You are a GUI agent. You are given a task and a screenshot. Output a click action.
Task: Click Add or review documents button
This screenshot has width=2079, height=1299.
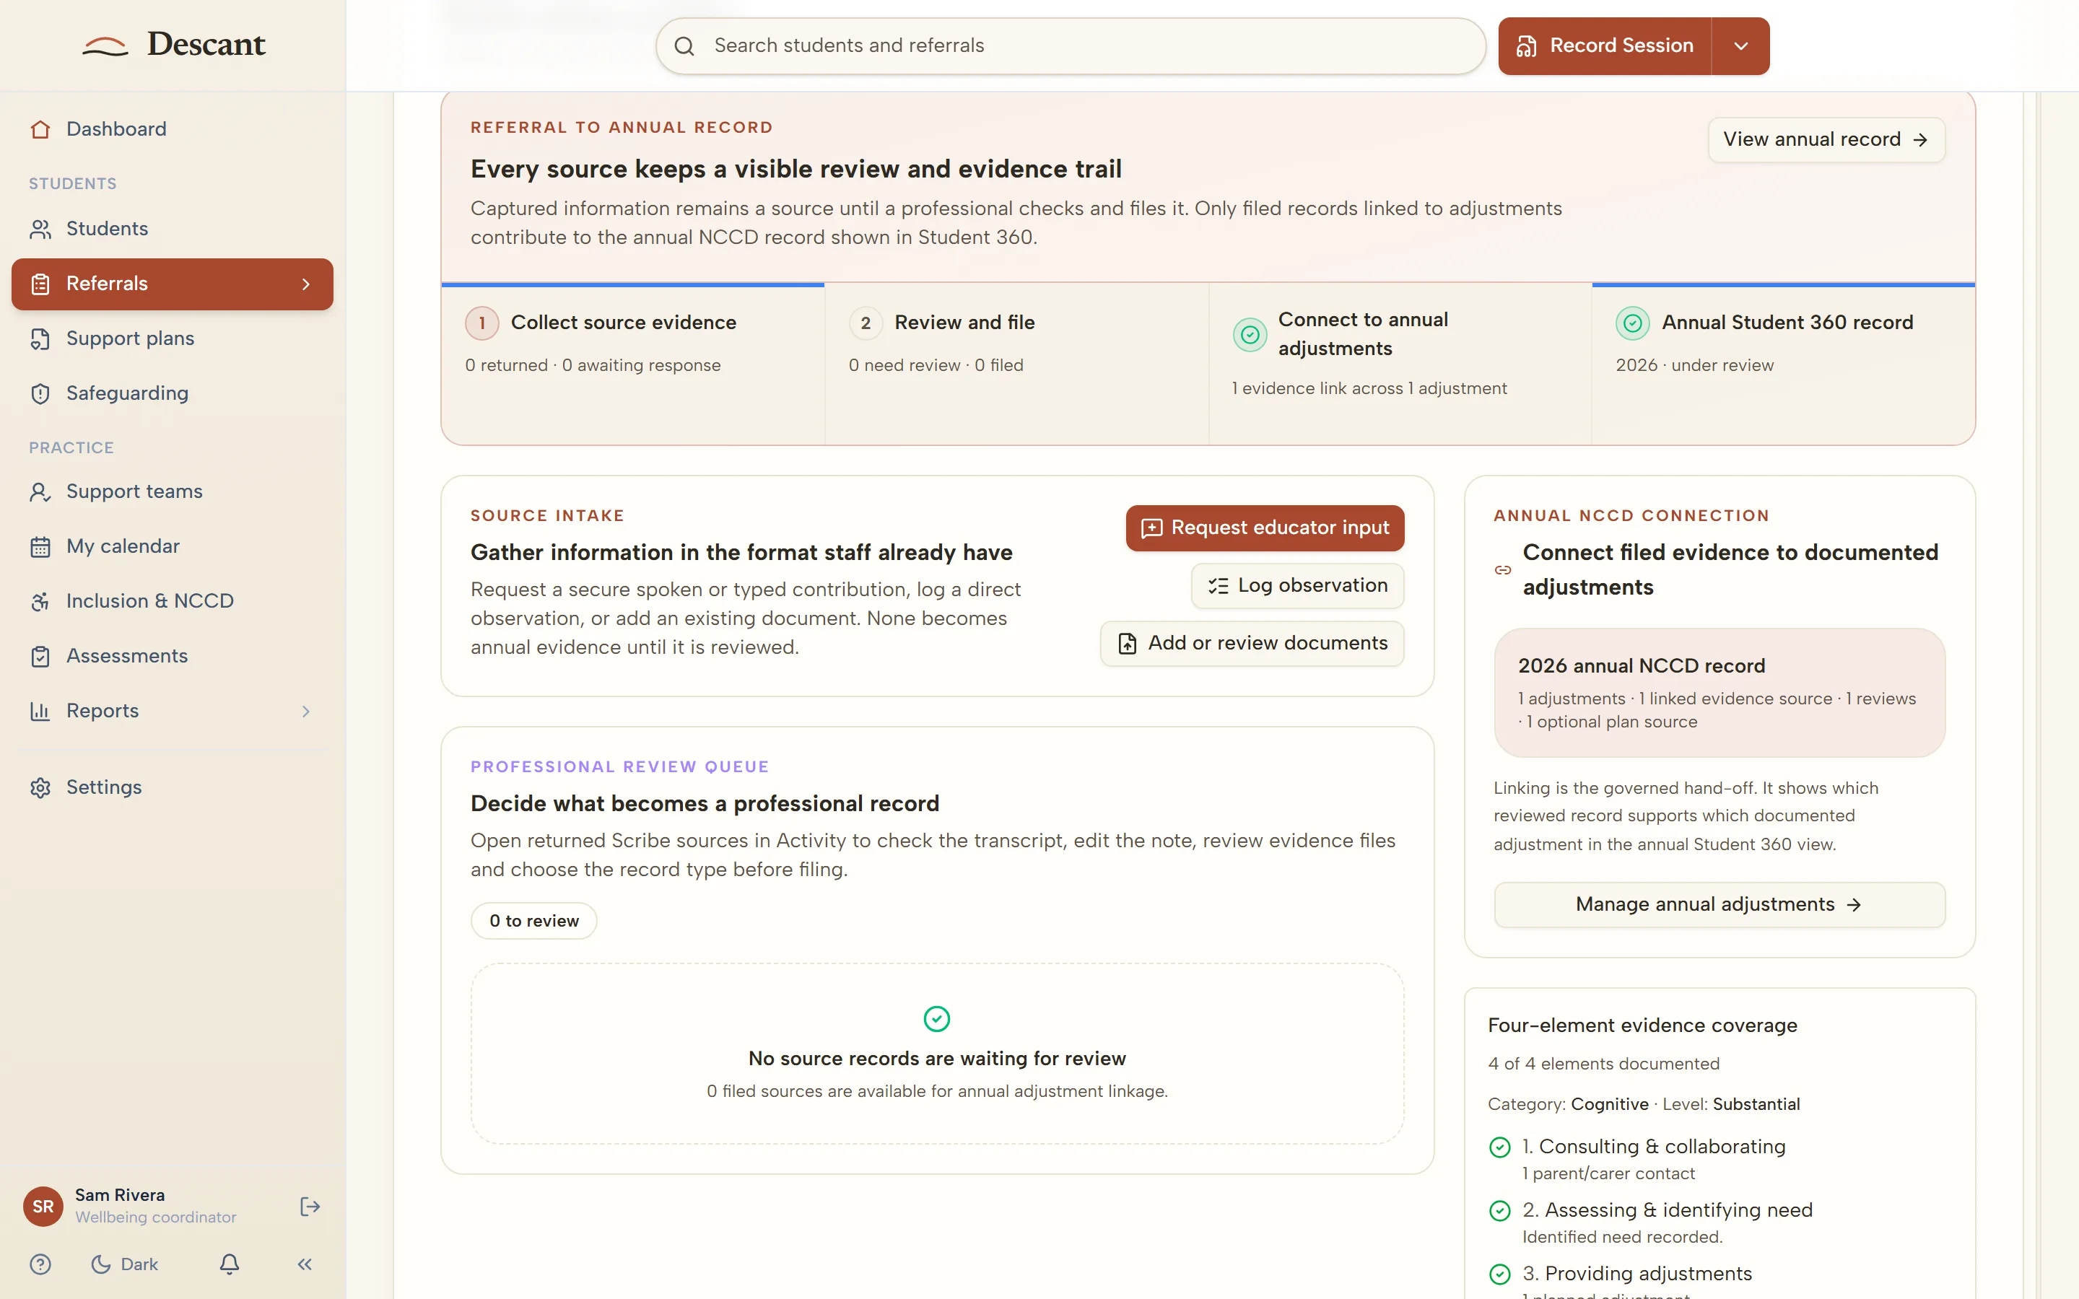click(1252, 642)
